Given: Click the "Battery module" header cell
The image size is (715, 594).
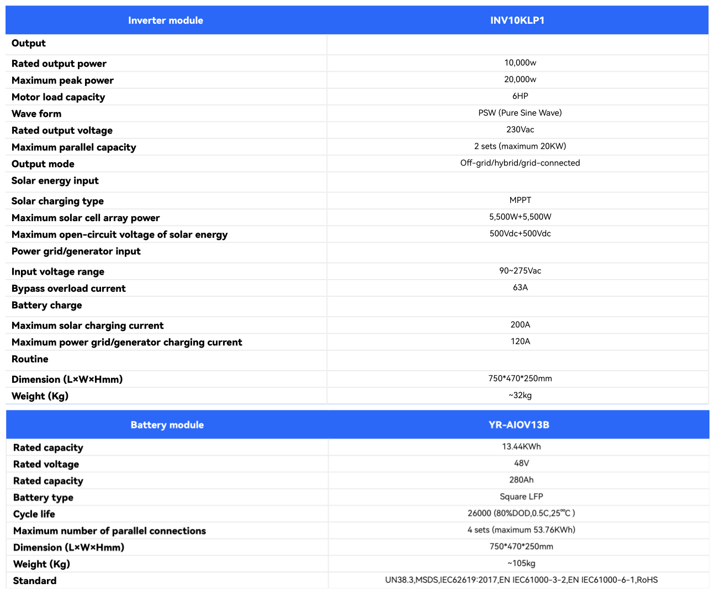Looking at the screenshot, I should click(x=167, y=425).
